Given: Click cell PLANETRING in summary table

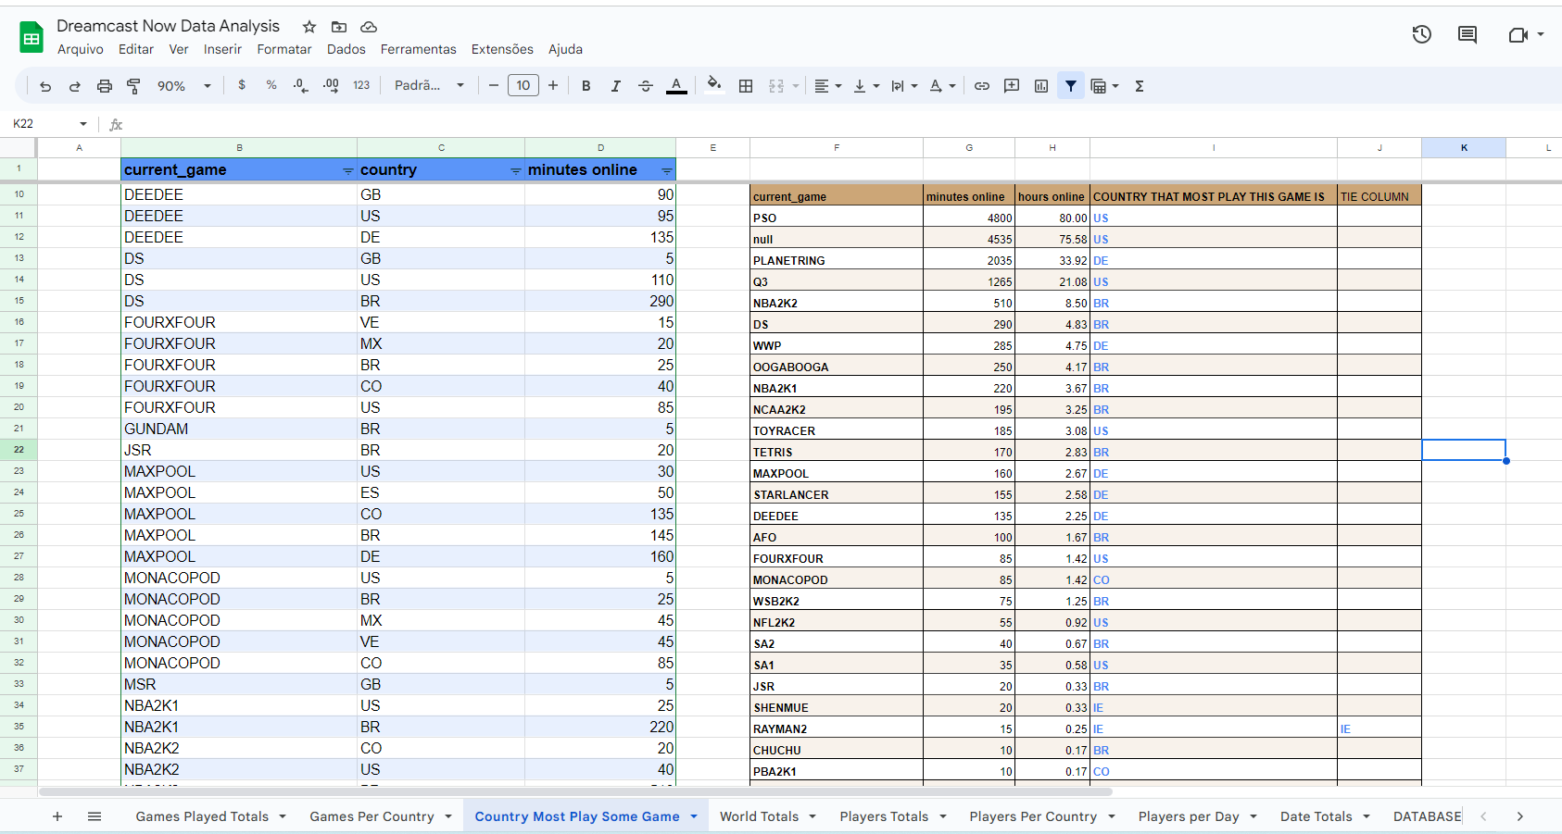Looking at the screenshot, I should point(837,261).
